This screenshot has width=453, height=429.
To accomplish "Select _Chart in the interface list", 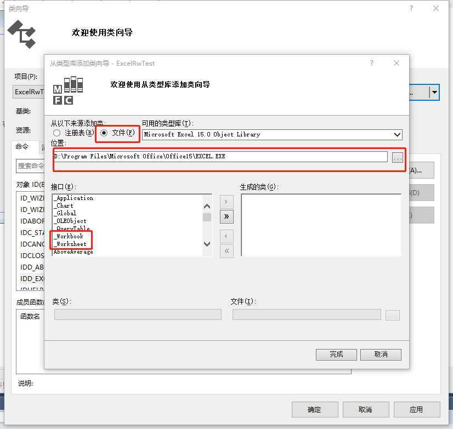I will click(x=64, y=205).
